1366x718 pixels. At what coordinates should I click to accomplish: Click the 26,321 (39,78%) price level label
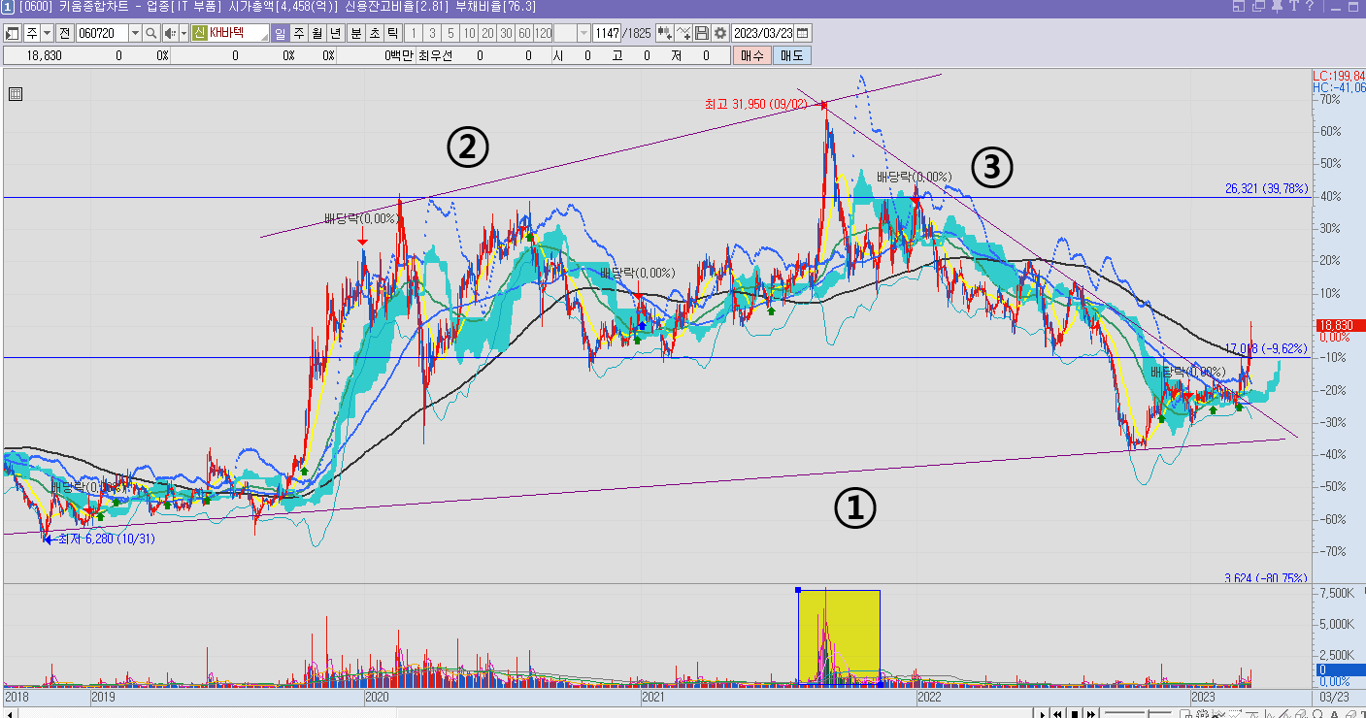1267,188
